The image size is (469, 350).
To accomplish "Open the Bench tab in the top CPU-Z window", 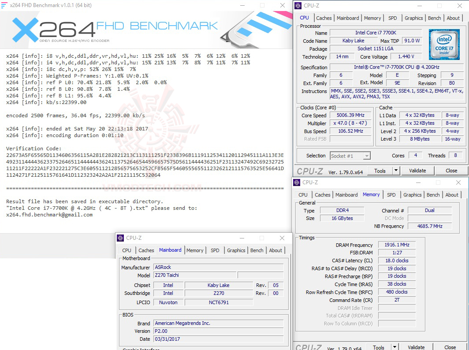I will 434,18.
